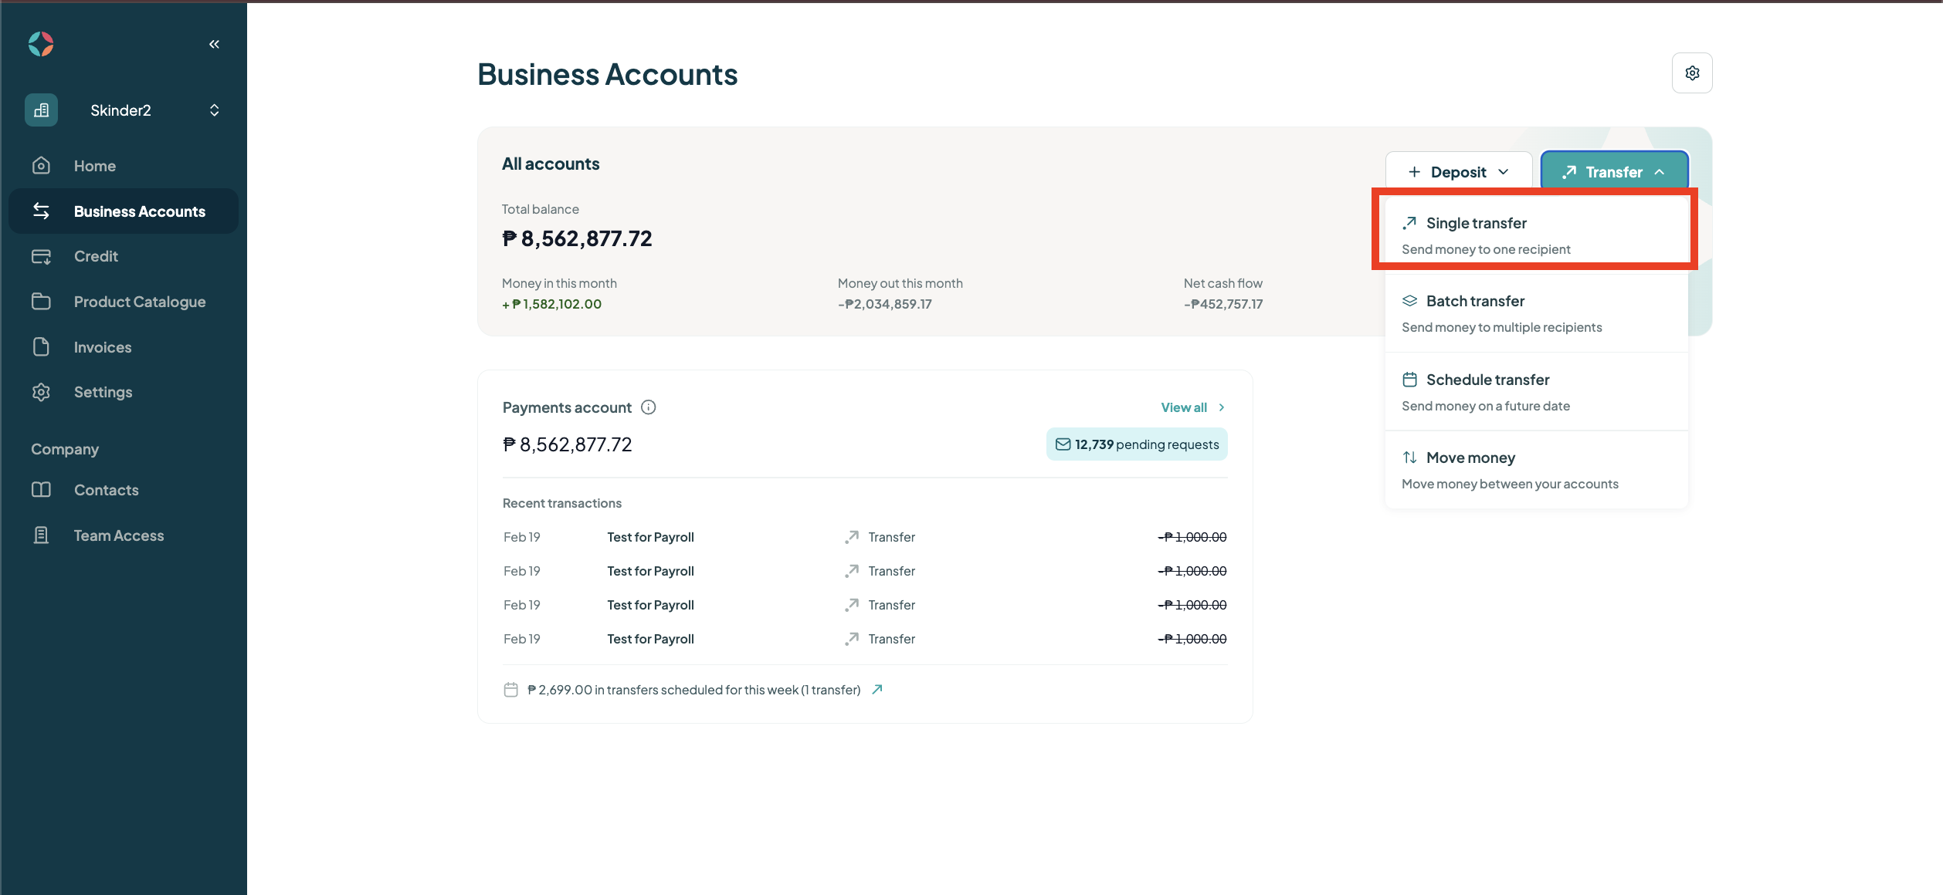The height and width of the screenshot is (895, 1943).
Task: Click Money out amount -₱2,034,859.17
Action: tap(885, 304)
